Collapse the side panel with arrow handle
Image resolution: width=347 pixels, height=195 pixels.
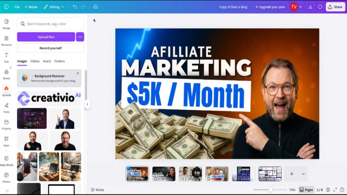87,104
